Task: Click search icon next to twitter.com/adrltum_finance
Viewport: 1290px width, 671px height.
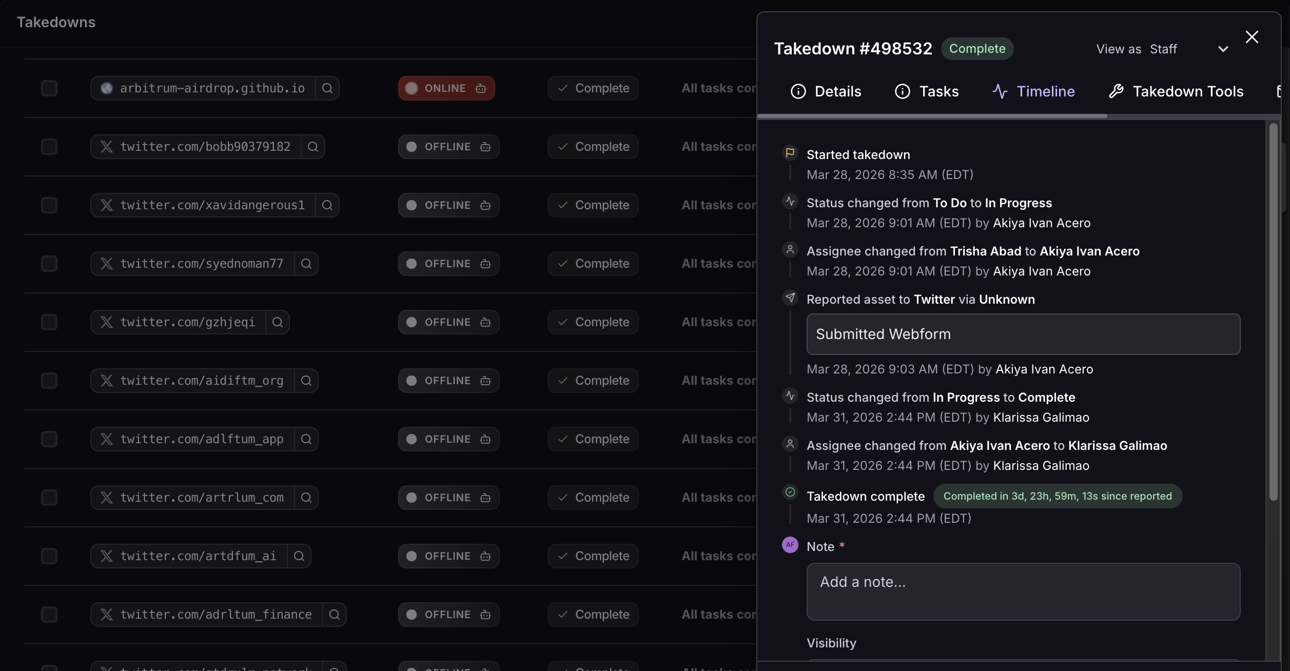Action: pyautogui.click(x=335, y=615)
